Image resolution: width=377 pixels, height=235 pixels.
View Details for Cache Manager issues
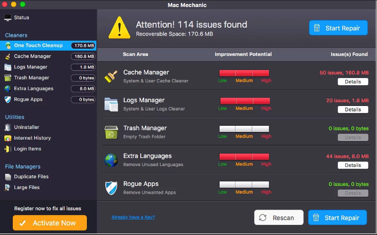coord(353,82)
